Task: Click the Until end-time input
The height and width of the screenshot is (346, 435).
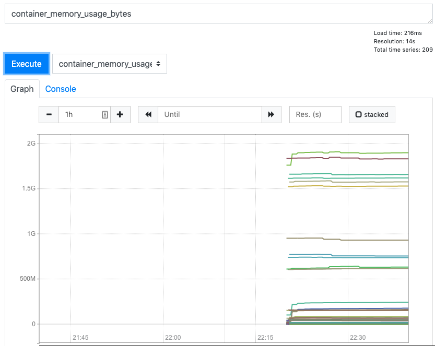Action: pyautogui.click(x=209, y=114)
